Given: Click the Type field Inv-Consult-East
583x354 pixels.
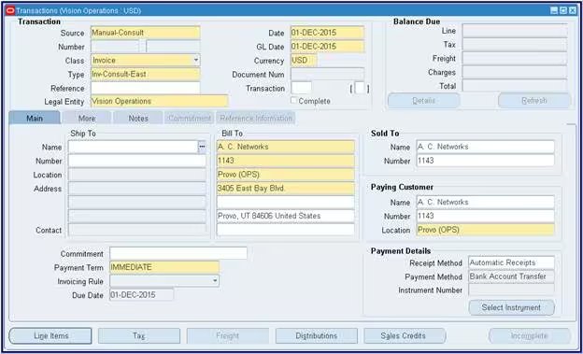Looking at the screenshot, I should tap(146, 74).
